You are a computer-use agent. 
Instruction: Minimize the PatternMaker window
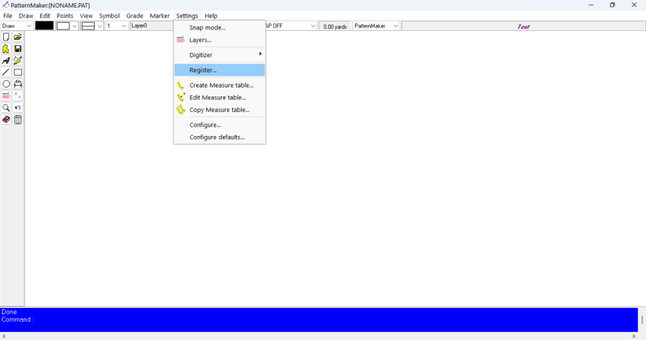click(x=590, y=5)
